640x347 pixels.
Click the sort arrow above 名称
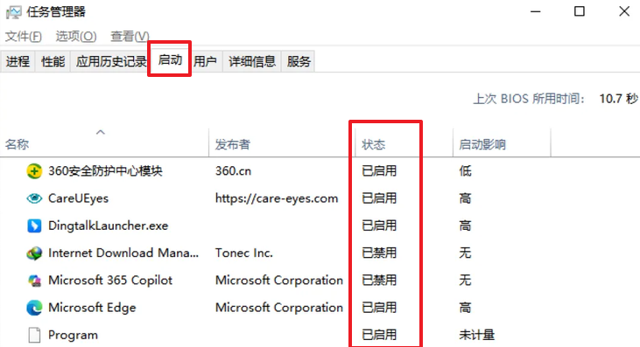coord(101,132)
